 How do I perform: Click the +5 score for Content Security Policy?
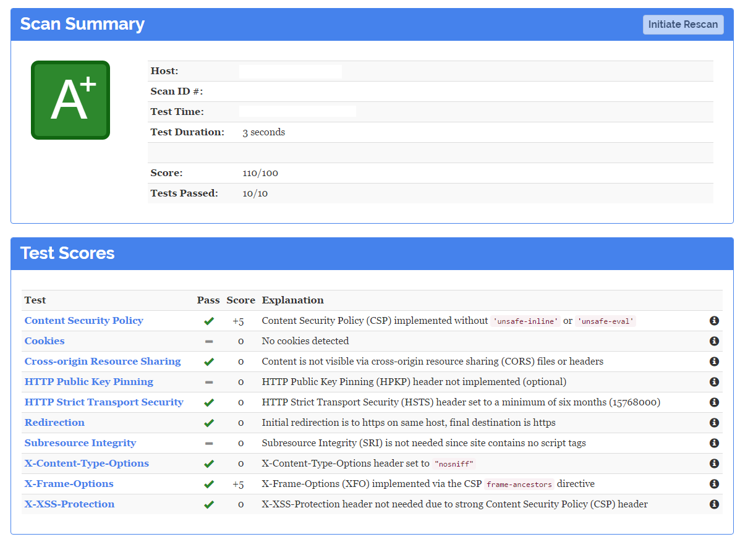click(x=239, y=321)
